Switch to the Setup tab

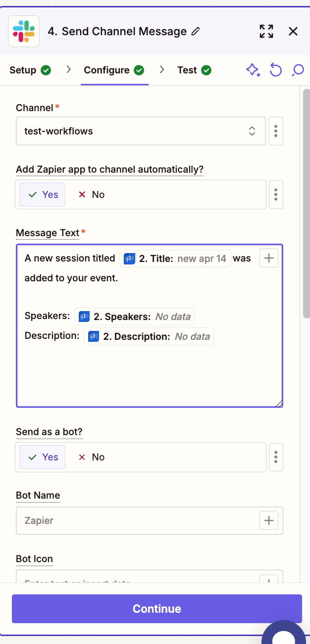[30, 70]
